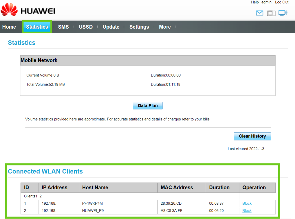Navigate to the Settings tab
The image size is (295, 219).
[x=139, y=27]
